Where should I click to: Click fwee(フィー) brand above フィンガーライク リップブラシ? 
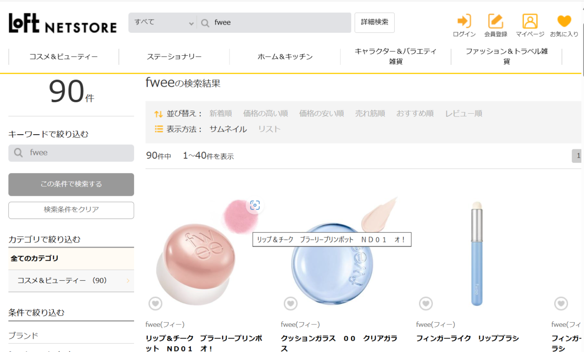435,325
